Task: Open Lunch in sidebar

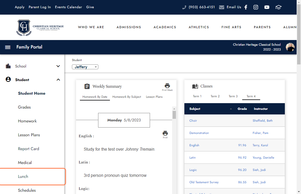Action: click(23, 177)
